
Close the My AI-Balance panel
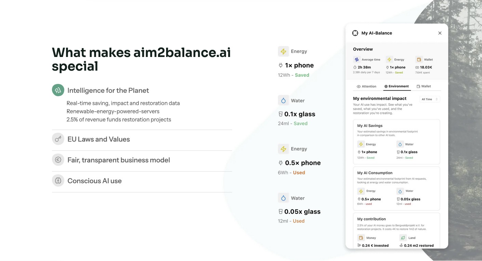click(x=440, y=33)
